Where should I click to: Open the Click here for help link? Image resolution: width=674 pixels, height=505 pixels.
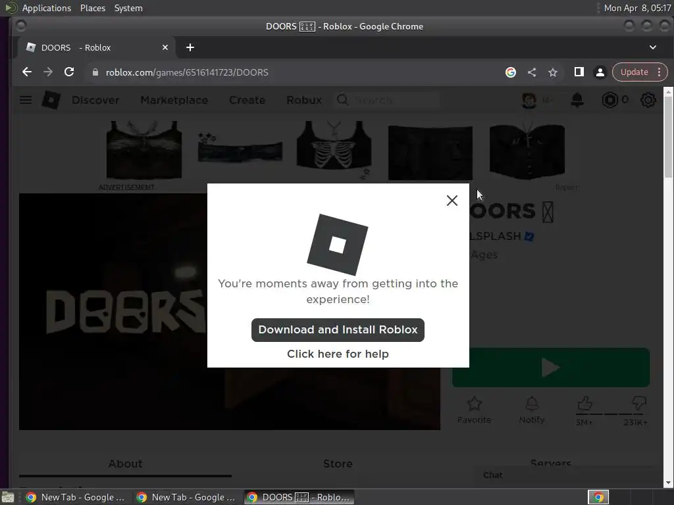coord(338,354)
